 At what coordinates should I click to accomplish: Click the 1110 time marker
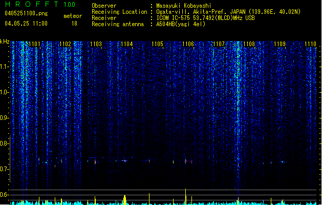tap(311, 44)
